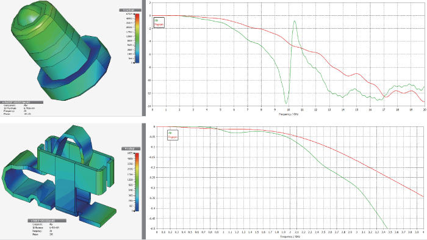The height and width of the screenshot is (240, 427).
Task: Select the gray title header above lower color scale
Action: pos(131,148)
